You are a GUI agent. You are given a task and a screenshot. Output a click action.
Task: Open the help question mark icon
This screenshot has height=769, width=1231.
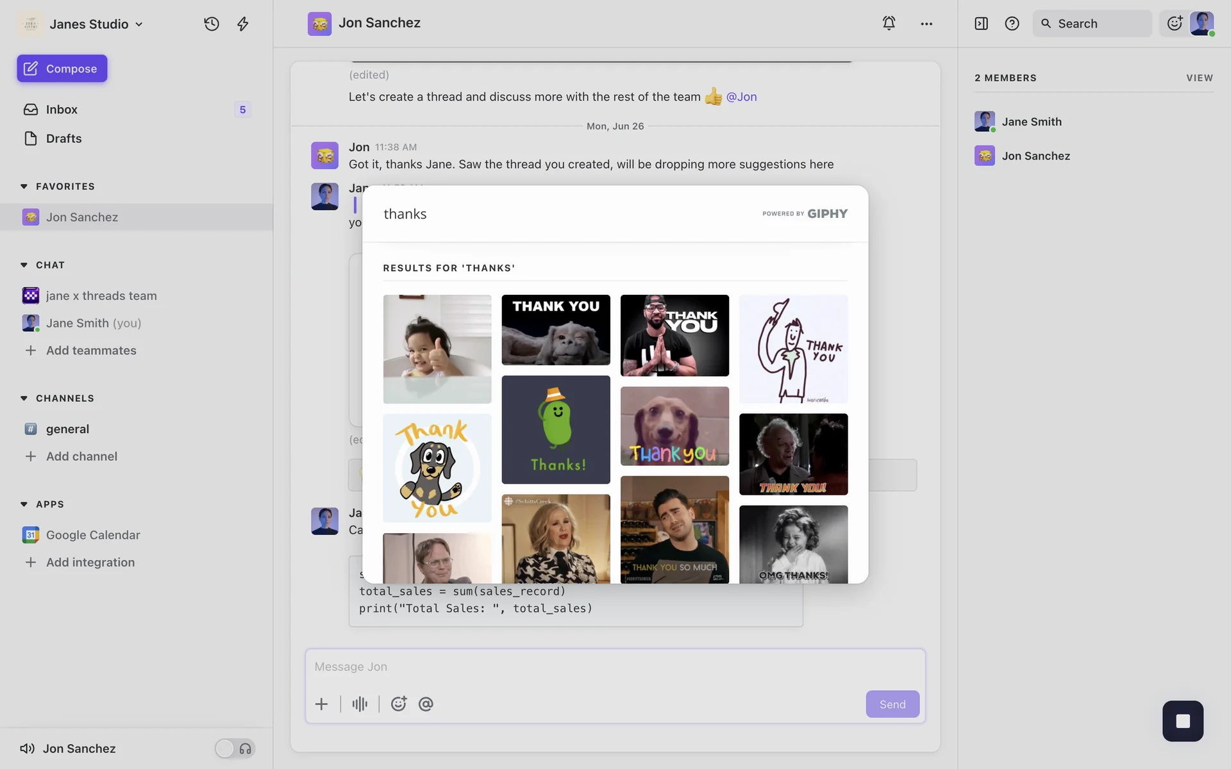pos(1012,24)
